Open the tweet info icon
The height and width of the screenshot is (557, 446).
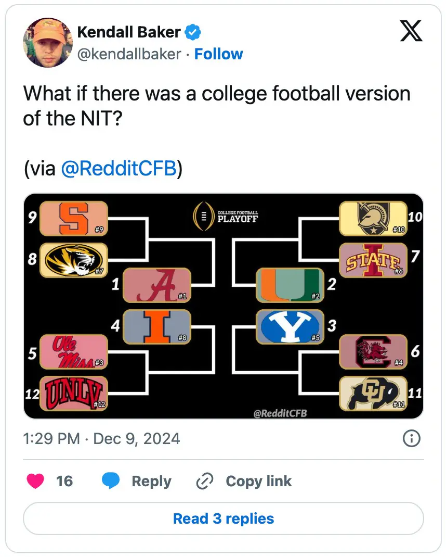[411, 439]
